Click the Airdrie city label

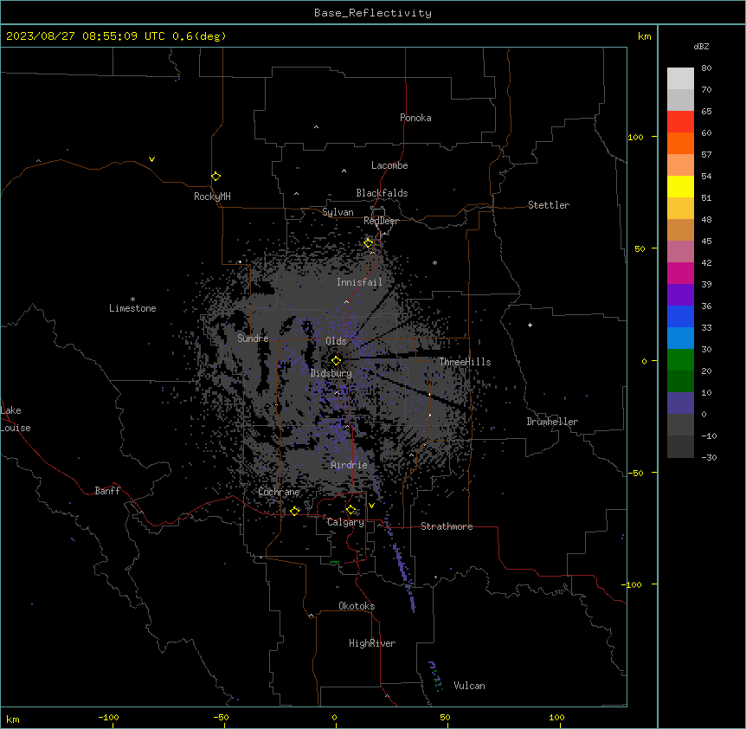tap(350, 465)
